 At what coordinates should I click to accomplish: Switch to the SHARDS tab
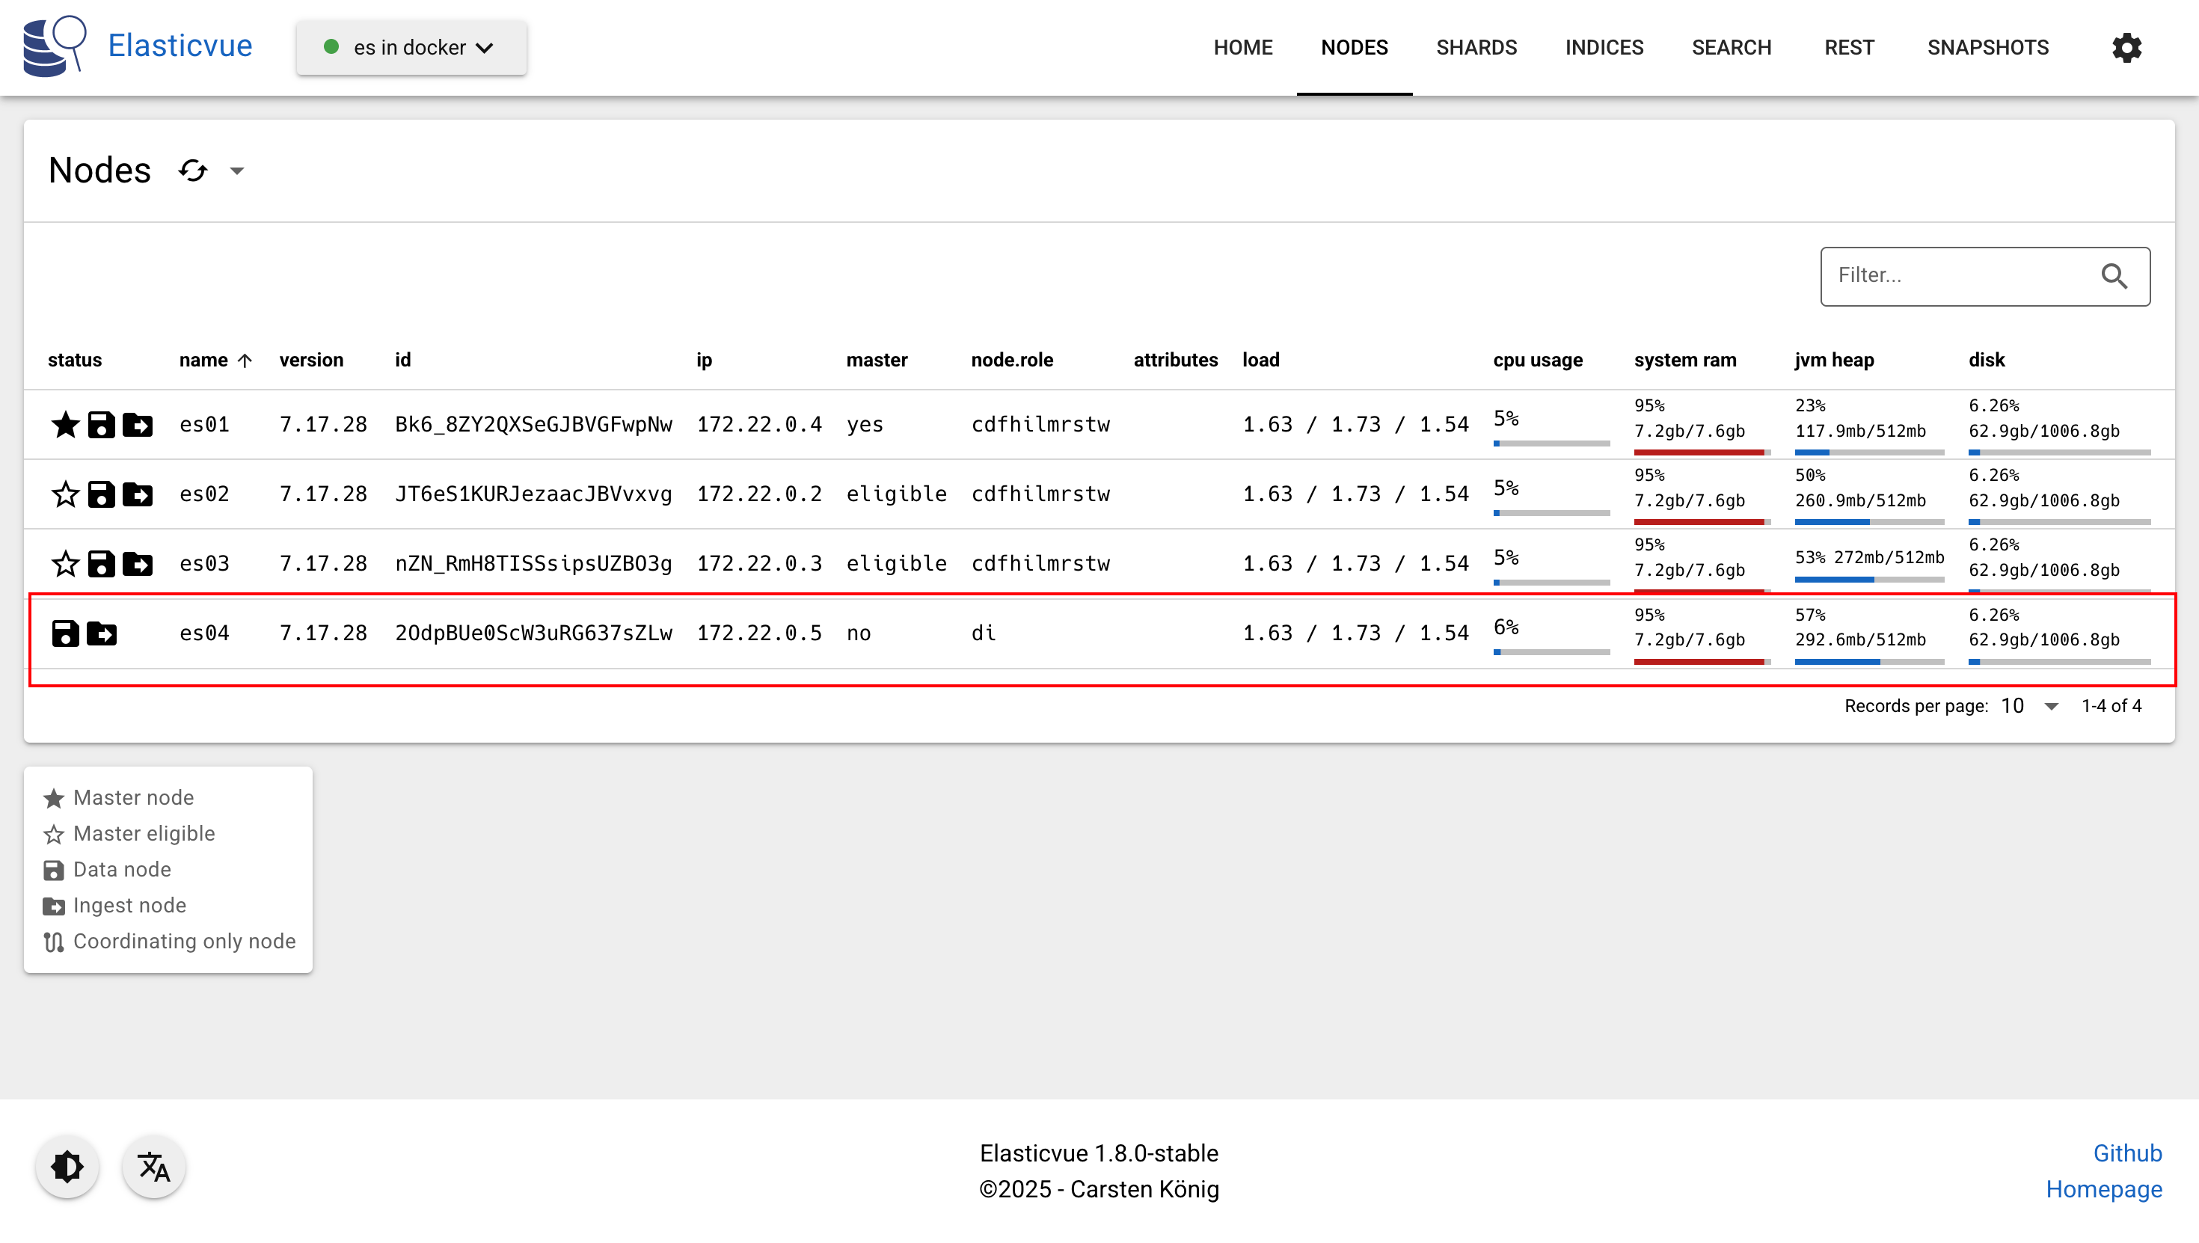[x=1476, y=48]
